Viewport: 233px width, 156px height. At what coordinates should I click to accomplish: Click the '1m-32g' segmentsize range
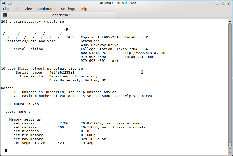87,143
